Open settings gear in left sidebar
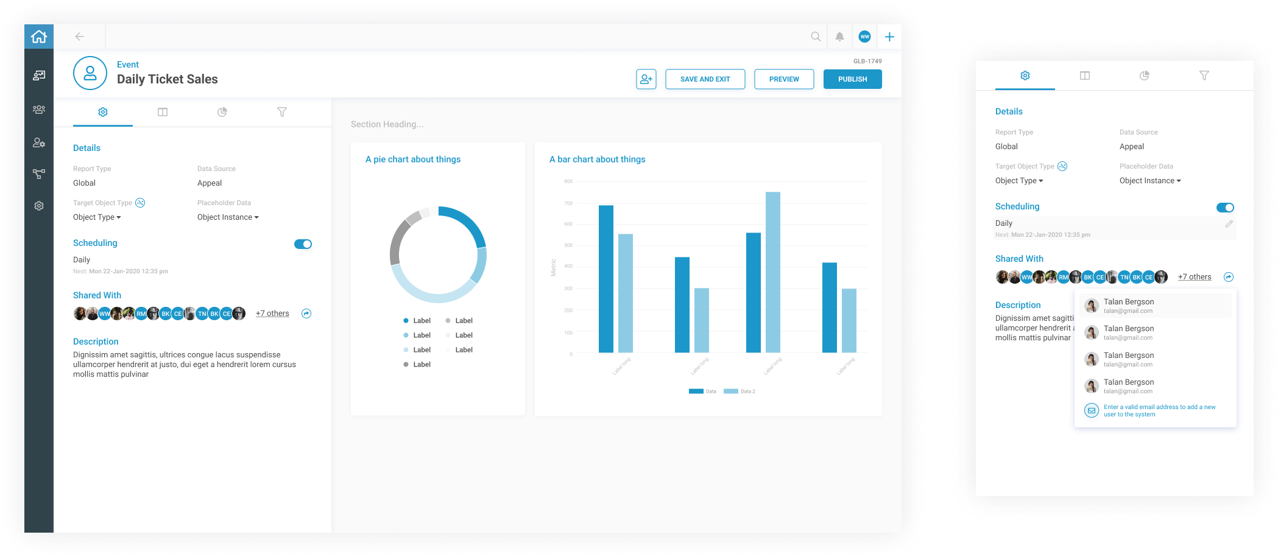 click(x=39, y=206)
